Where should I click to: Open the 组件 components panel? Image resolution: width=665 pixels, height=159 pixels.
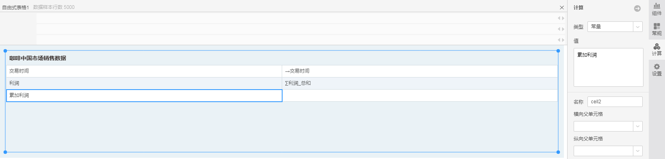click(x=656, y=9)
